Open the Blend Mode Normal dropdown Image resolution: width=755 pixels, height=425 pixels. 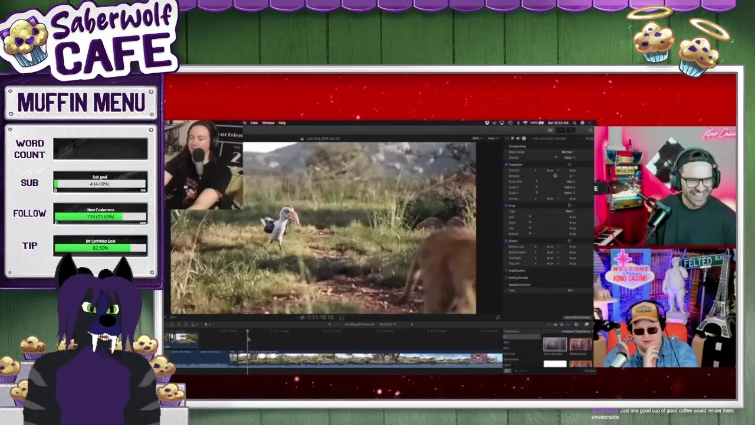point(567,152)
